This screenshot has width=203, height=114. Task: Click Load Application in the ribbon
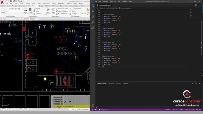48,11
